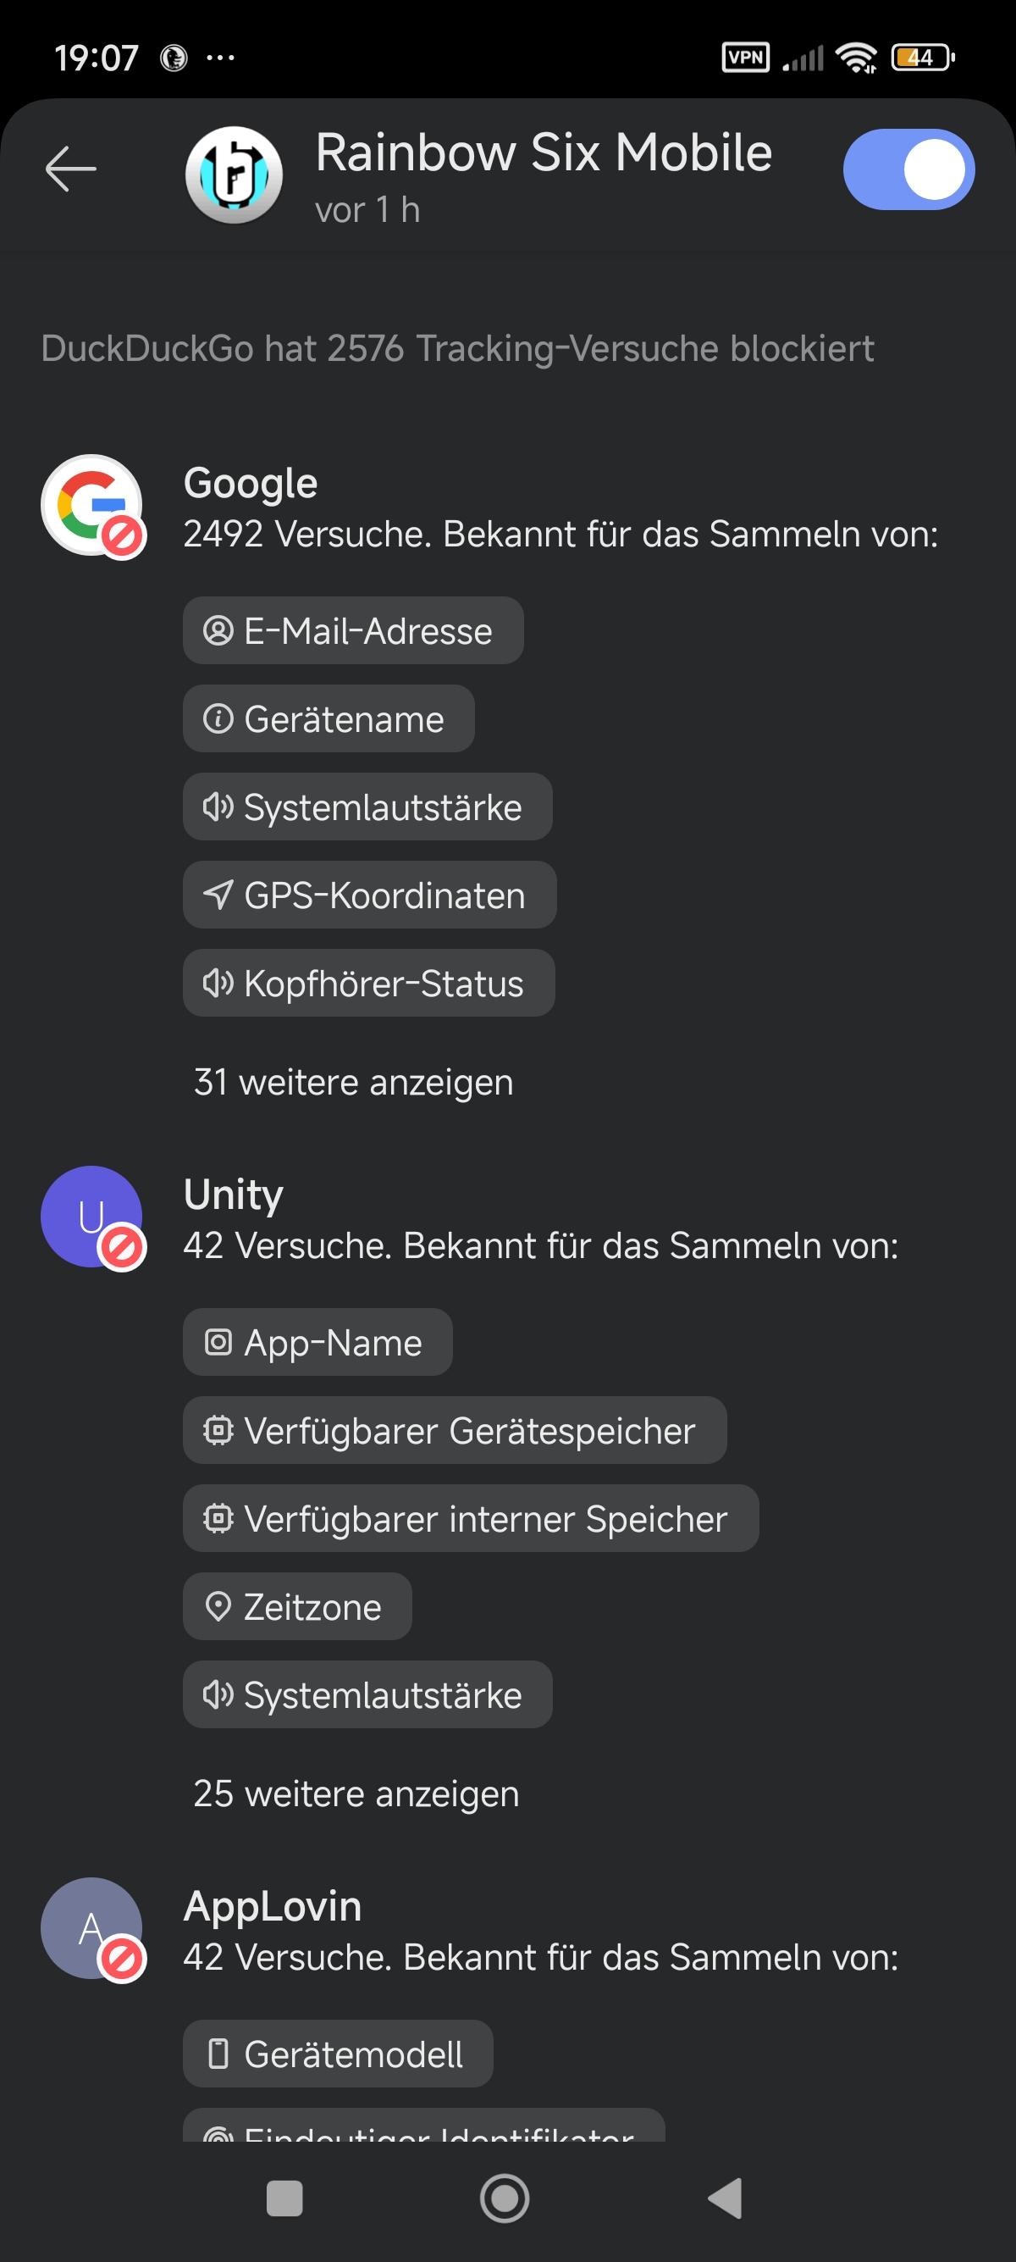The height and width of the screenshot is (2262, 1016).
Task: Tap the VPN status bar indicator
Action: (745, 58)
